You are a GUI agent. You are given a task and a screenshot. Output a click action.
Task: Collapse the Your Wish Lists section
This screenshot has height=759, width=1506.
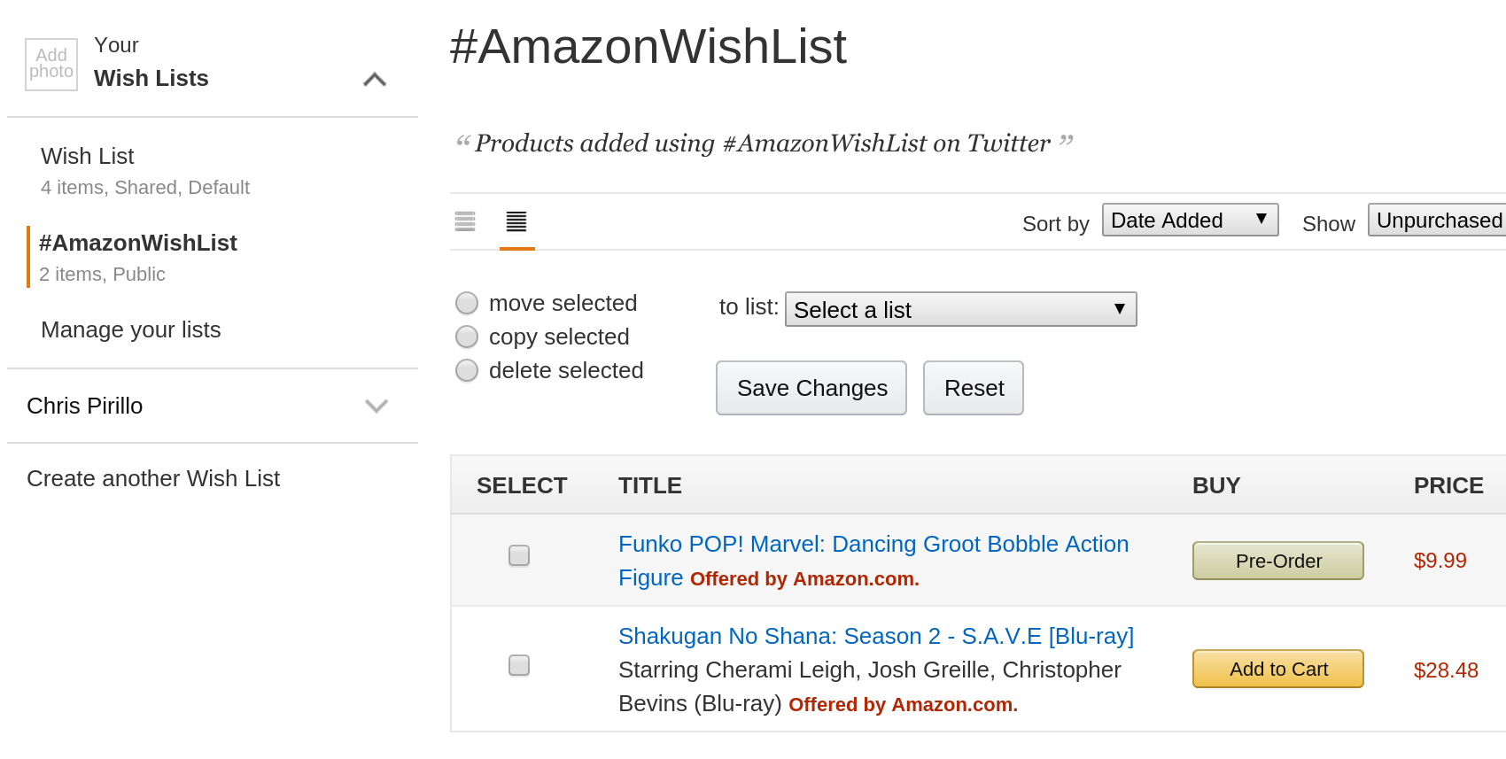point(375,79)
